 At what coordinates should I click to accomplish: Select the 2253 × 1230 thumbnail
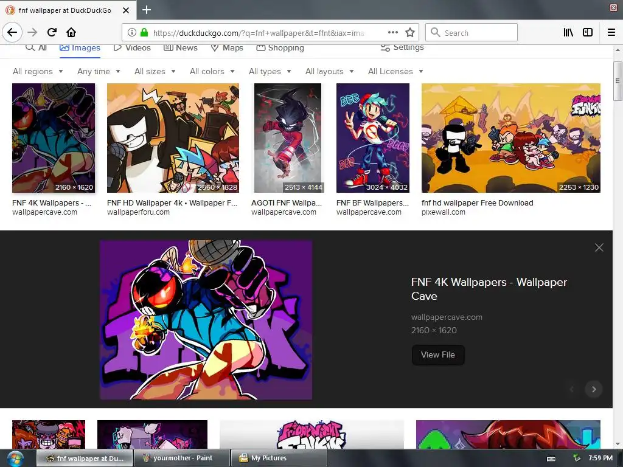pyautogui.click(x=511, y=138)
